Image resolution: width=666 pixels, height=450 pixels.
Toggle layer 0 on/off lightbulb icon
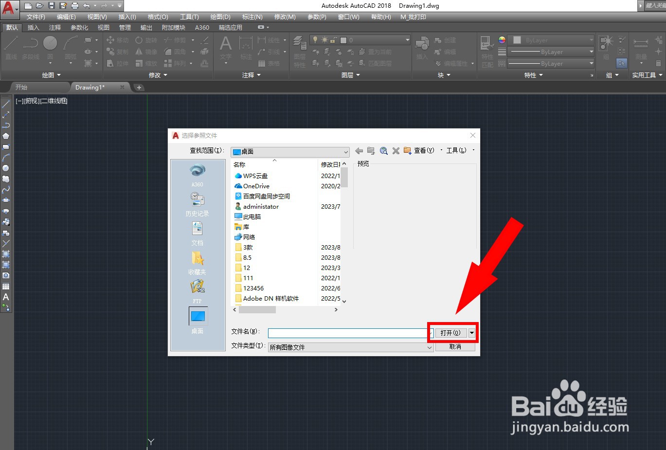coord(315,40)
